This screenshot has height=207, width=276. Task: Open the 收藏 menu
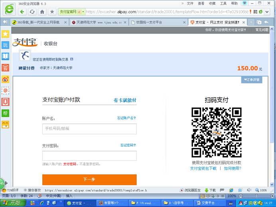(212, 4)
